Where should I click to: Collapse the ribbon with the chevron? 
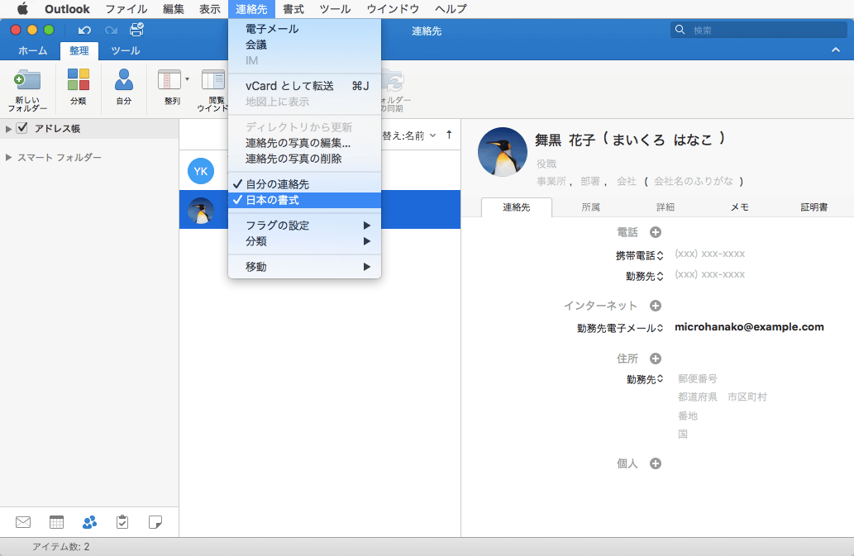(x=836, y=50)
